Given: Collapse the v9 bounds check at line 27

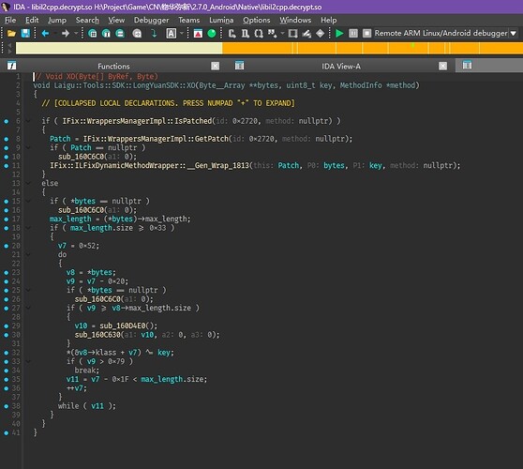Looking at the screenshot, I should pos(28,308).
